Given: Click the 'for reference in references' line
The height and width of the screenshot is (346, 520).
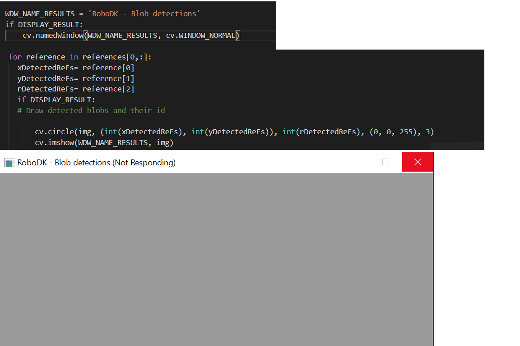Looking at the screenshot, I should [x=80, y=57].
